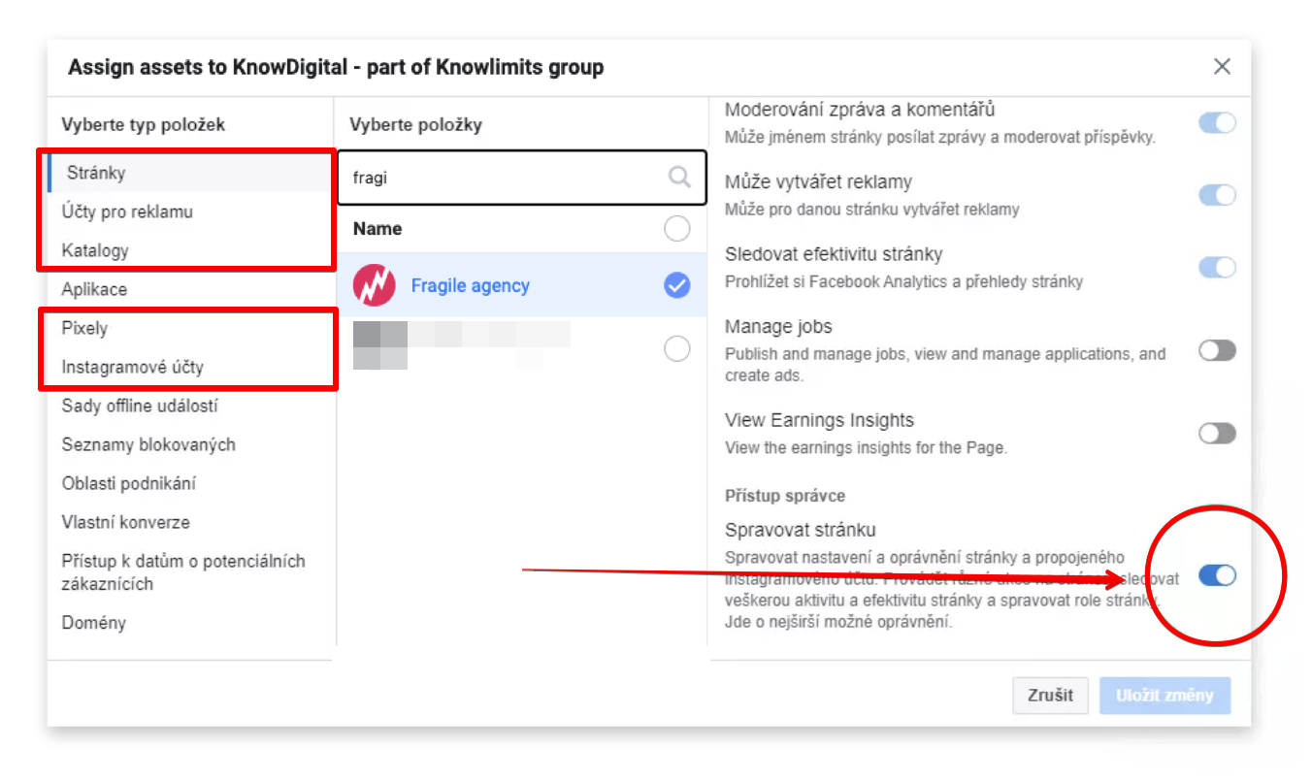Open Instagramové účty category

(x=133, y=367)
